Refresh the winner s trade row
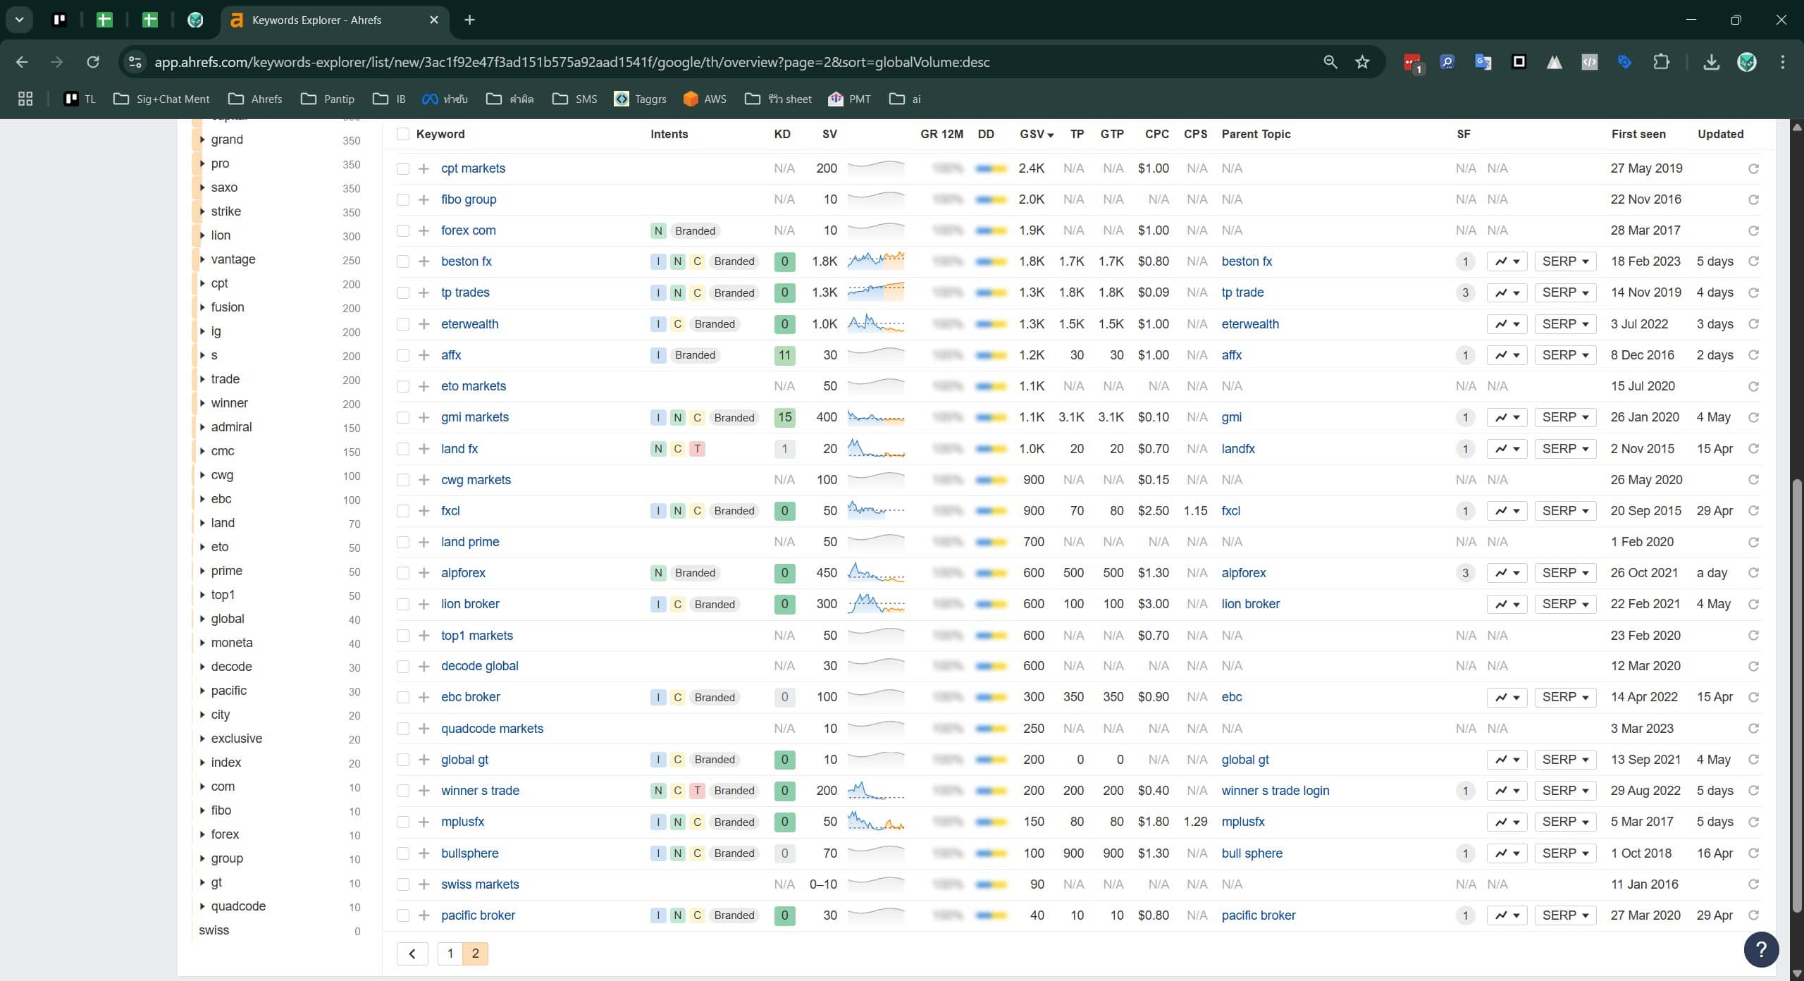1804x981 pixels. (1753, 791)
